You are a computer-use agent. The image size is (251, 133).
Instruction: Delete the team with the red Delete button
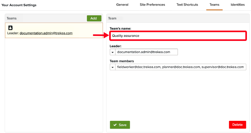pyautogui.click(x=237, y=125)
